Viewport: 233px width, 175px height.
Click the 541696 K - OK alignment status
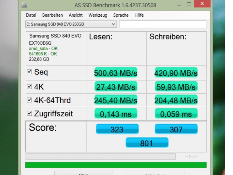pyautogui.click(x=43, y=54)
